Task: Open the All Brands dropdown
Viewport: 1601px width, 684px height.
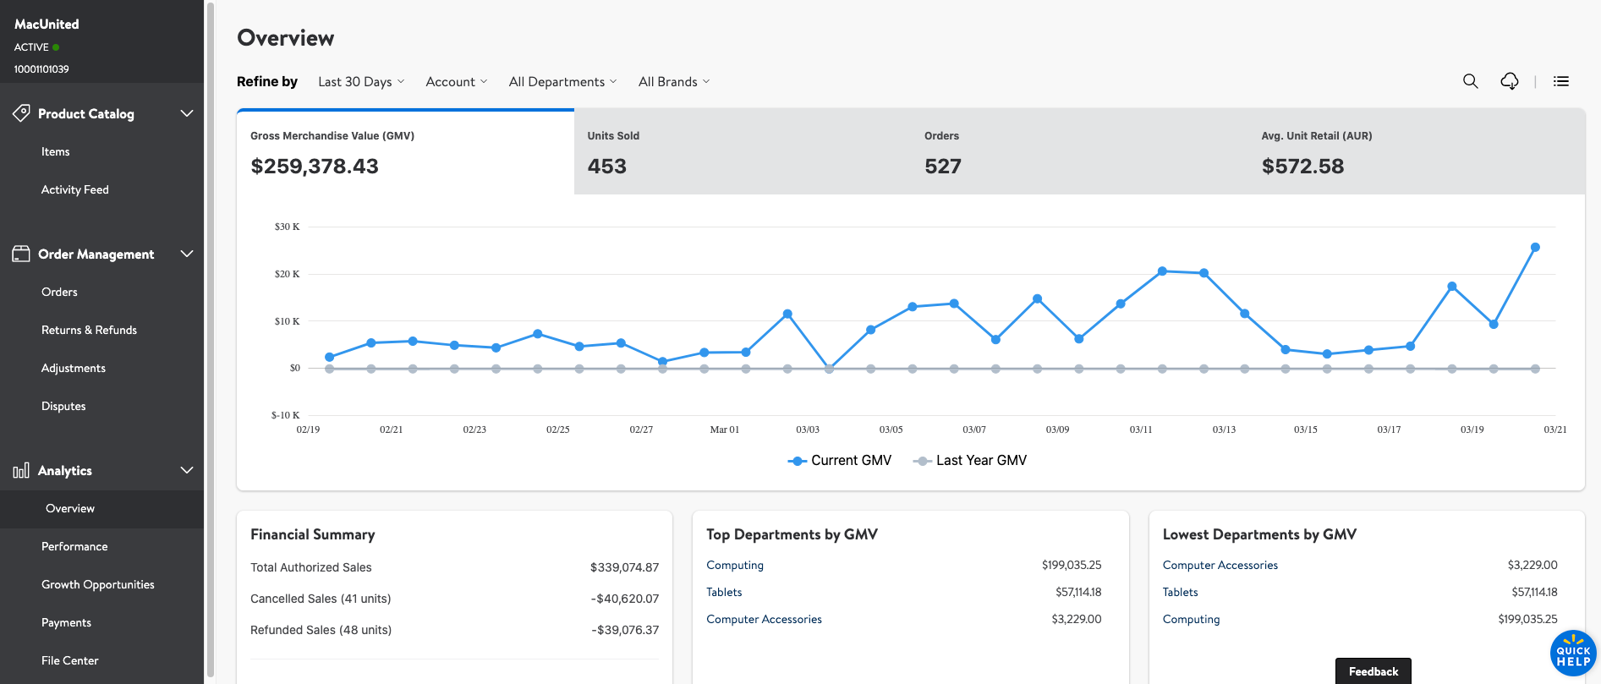Action: pos(674,82)
